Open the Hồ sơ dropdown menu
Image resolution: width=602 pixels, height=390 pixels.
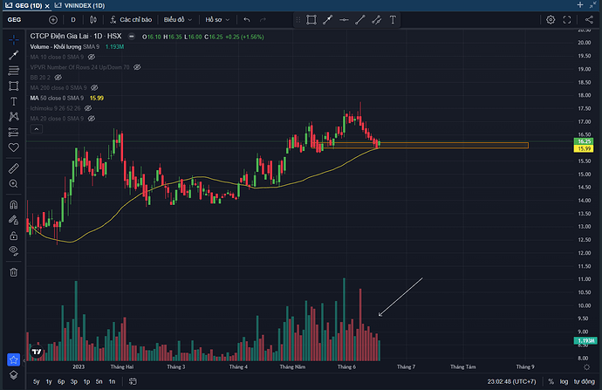216,18
